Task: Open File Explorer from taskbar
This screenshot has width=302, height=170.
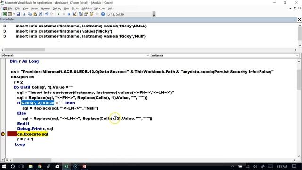Action: pos(30,166)
